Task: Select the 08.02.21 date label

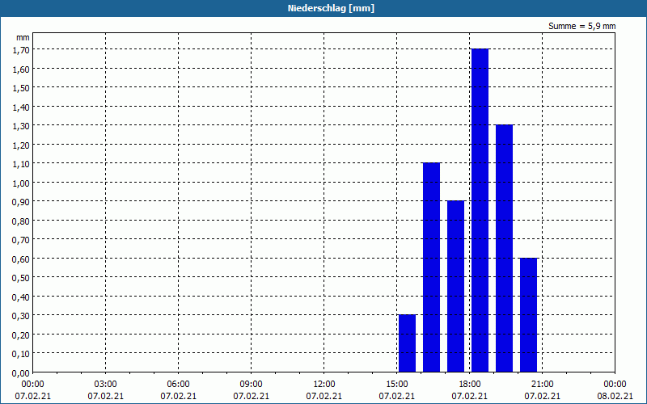Action: pyautogui.click(x=615, y=396)
